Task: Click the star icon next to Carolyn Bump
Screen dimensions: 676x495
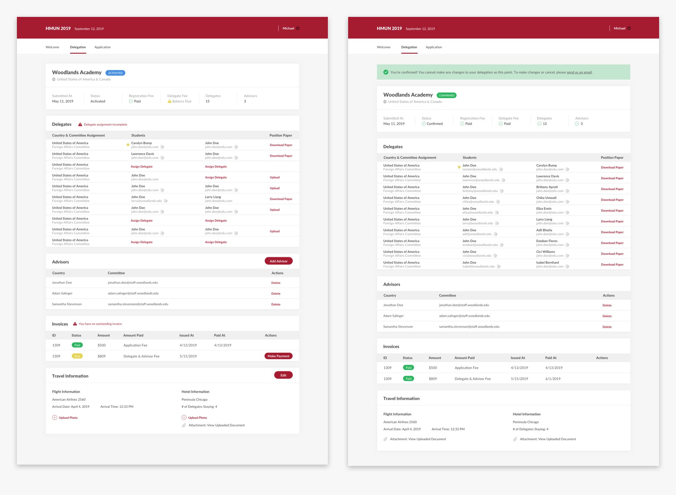Action: pyautogui.click(x=127, y=145)
